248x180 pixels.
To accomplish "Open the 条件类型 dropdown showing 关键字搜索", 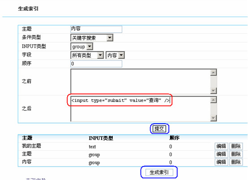I will pyautogui.click(x=92, y=38).
